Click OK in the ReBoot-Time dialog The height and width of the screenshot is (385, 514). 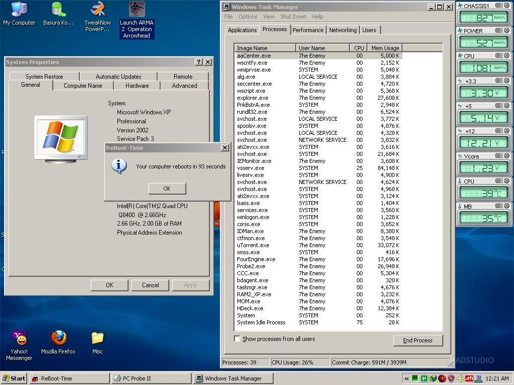point(167,188)
